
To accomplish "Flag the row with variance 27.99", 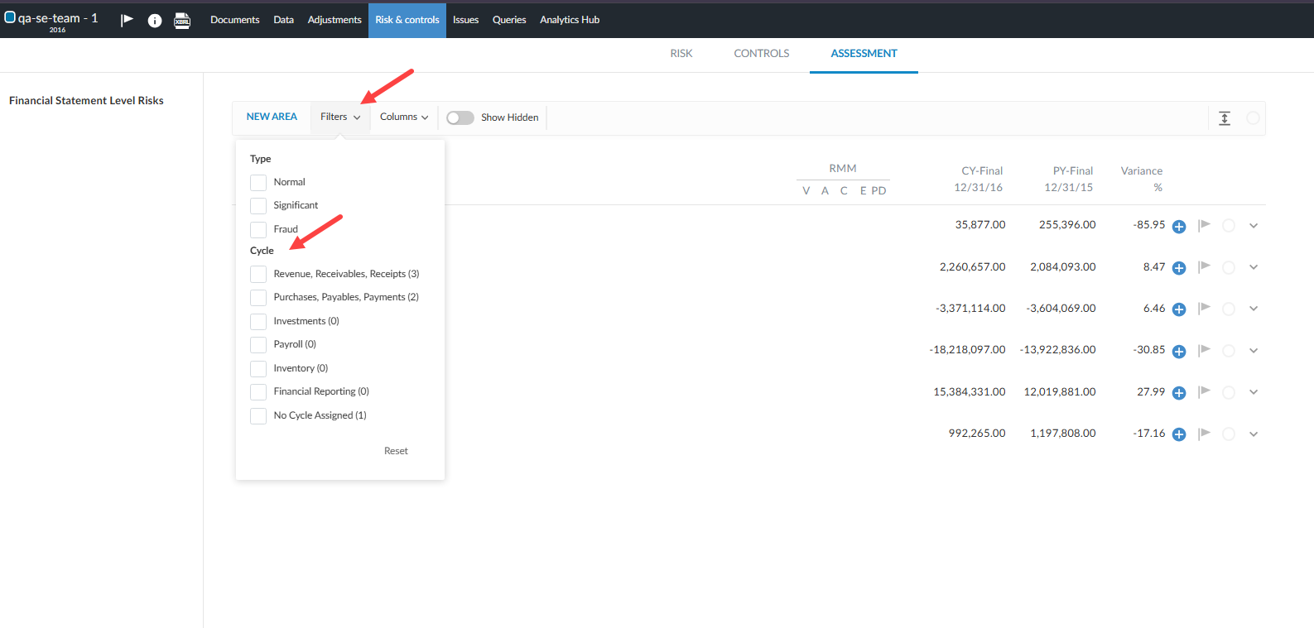I will point(1204,391).
